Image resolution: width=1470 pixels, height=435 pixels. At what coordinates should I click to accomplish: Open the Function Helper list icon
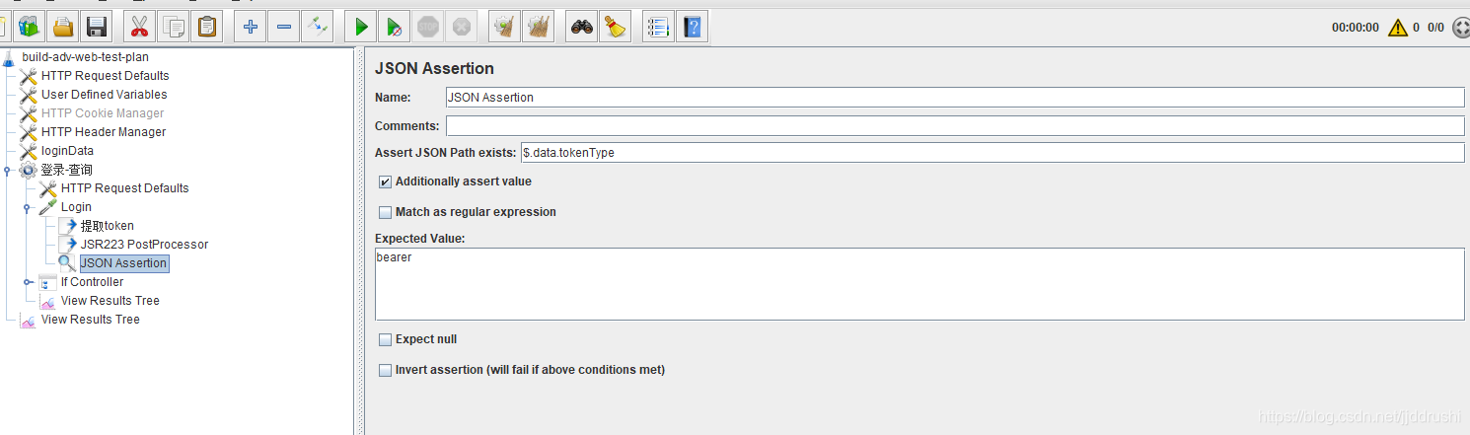pos(658,27)
